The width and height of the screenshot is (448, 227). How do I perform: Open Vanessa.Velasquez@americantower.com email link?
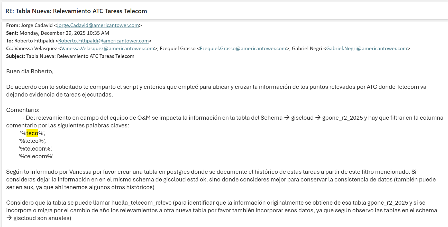click(x=107, y=49)
